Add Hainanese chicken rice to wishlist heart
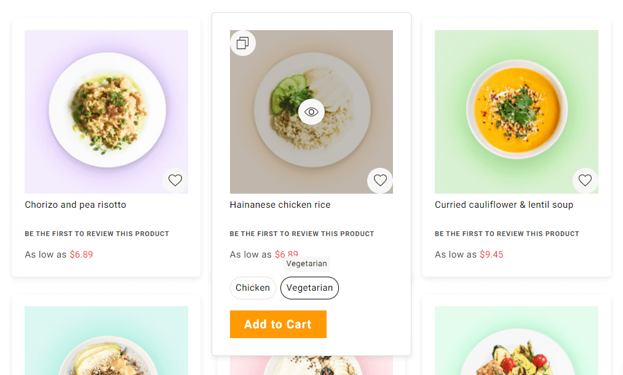 [x=380, y=180]
